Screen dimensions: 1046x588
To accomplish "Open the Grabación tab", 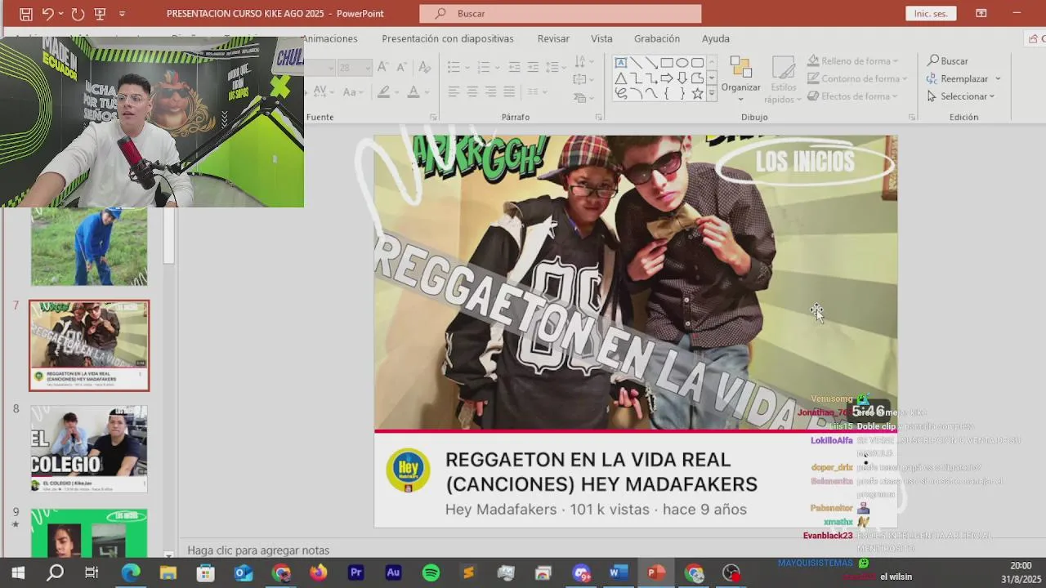I will point(657,38).
